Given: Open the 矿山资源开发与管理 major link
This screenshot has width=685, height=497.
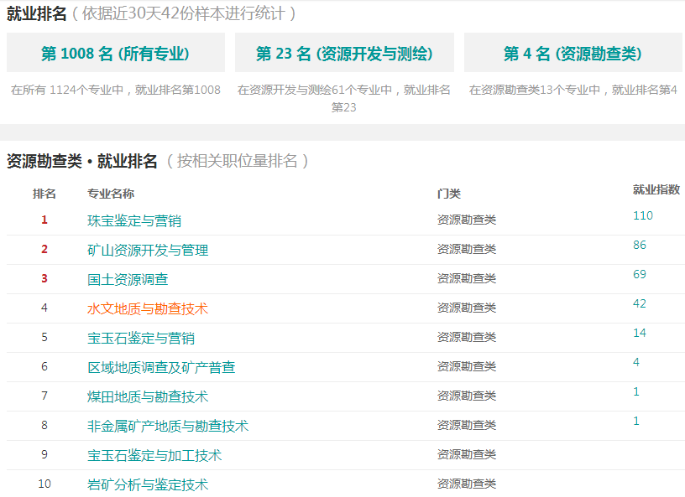Looking at the screenshot, I should point(148,250).
